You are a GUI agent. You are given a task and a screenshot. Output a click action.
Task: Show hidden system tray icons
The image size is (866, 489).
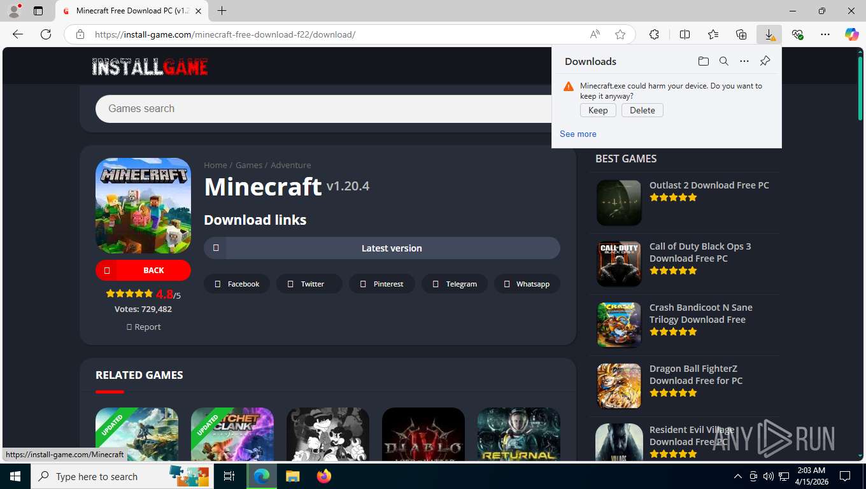point(737,476)
